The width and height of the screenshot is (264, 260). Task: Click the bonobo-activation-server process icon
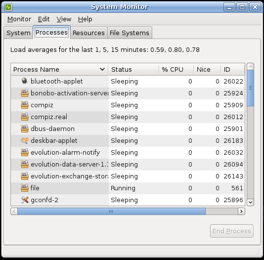[25, 93]
